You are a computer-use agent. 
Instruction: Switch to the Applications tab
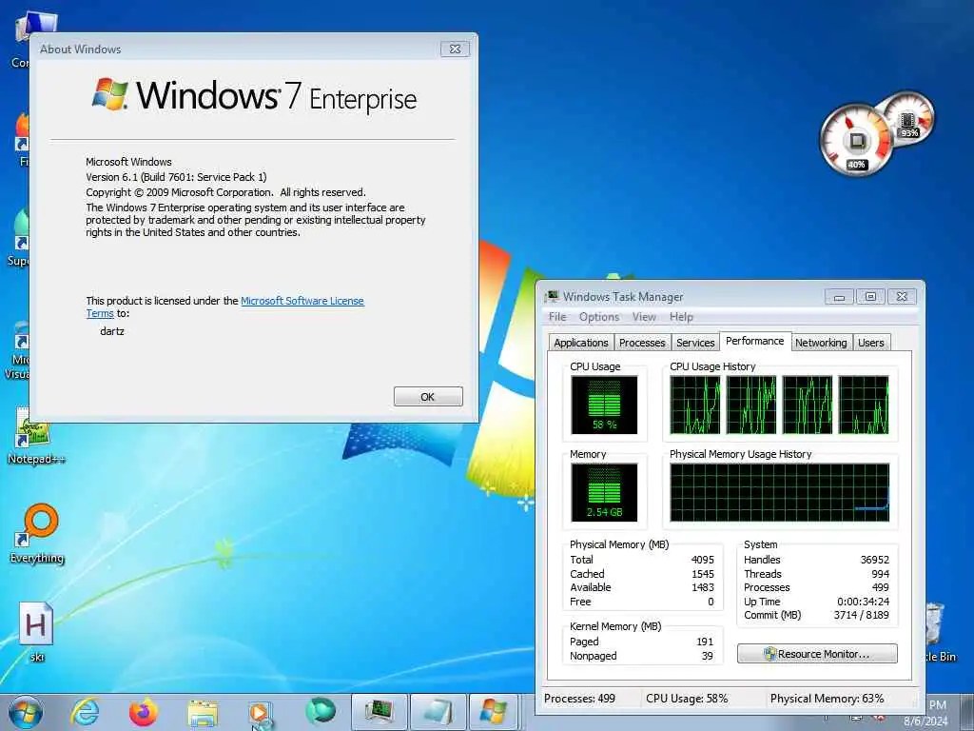[x=581, y=343]
